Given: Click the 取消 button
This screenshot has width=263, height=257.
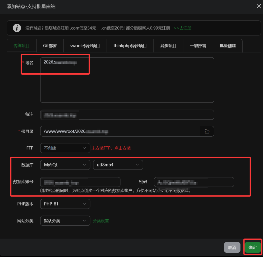Looking at the screenshot, I should pos(232,247).
